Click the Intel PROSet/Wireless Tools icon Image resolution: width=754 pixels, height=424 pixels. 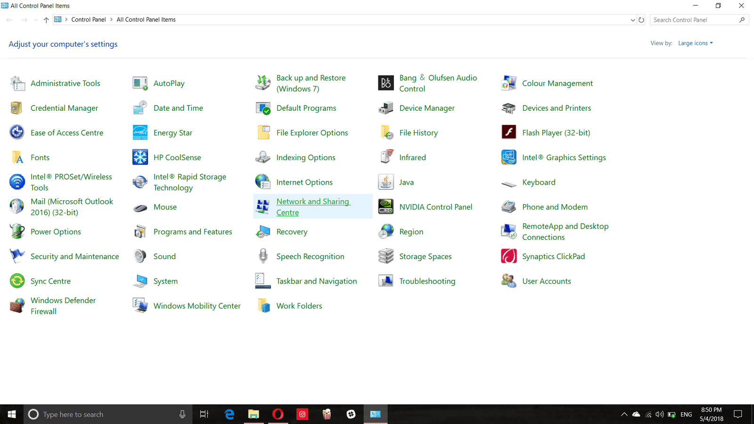pos(17,182)
